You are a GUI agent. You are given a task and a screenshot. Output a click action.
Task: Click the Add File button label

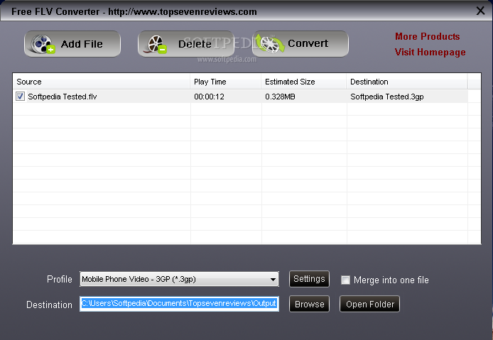[x=82, y=44]
